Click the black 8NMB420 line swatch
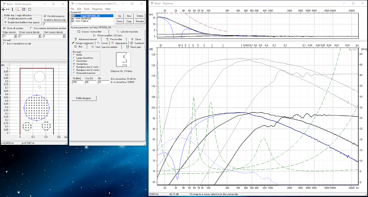368x197 pixels. [x=78, y=18]
